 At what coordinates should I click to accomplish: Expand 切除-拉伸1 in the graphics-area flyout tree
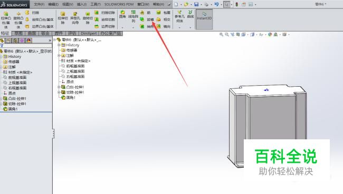(x=59, y=92)
